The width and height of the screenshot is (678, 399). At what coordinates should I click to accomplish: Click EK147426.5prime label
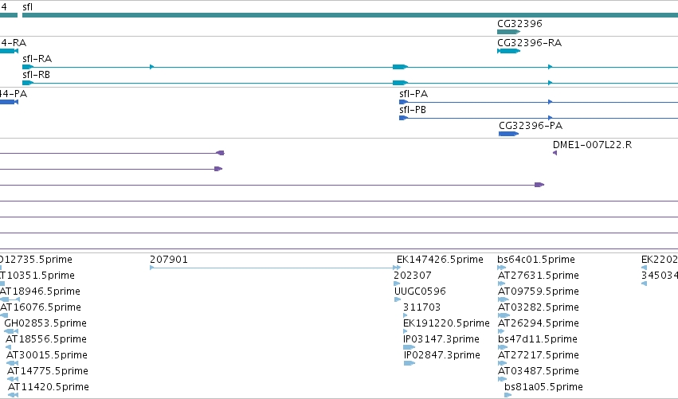(440, 260)
